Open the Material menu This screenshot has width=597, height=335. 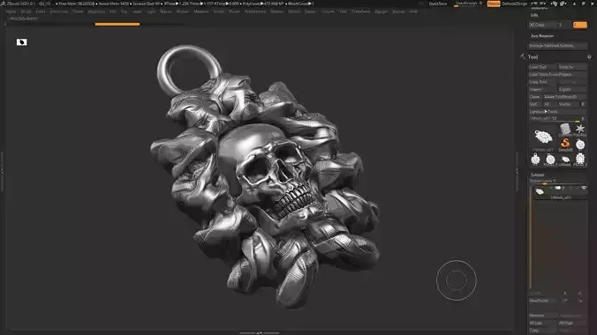point(201,11)
